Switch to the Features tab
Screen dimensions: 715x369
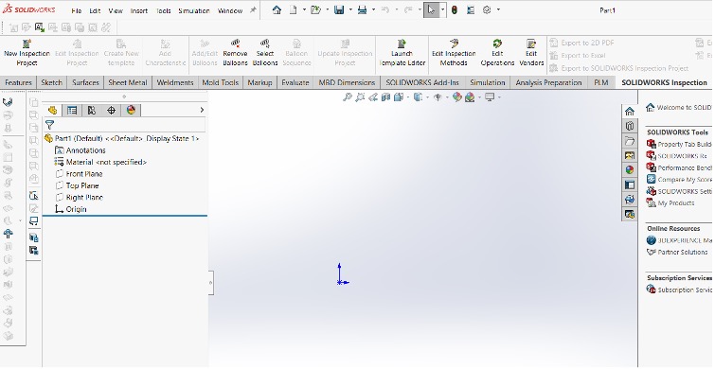coord(18,82)
